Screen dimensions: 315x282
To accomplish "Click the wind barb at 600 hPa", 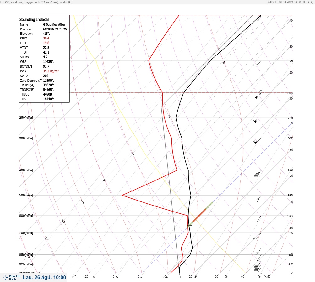I will pos(258,219).
